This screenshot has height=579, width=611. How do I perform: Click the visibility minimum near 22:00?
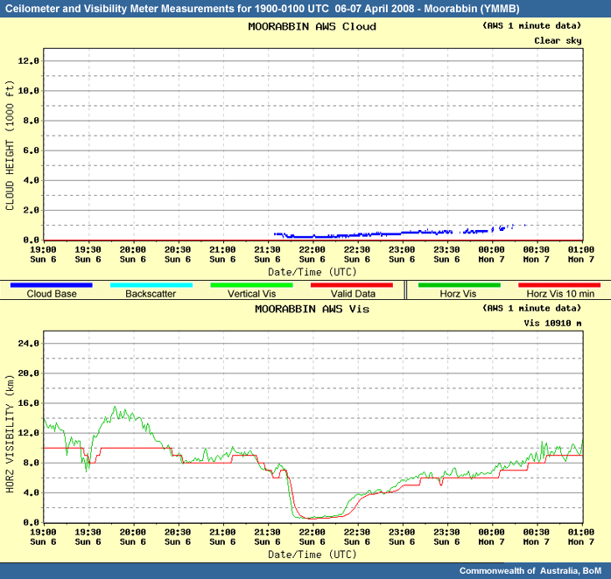click(x=312, y=519)
